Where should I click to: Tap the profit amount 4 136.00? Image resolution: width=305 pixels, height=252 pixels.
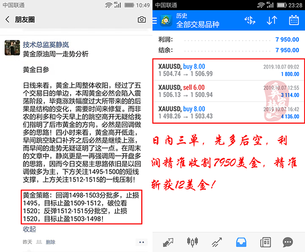(290, 117)
